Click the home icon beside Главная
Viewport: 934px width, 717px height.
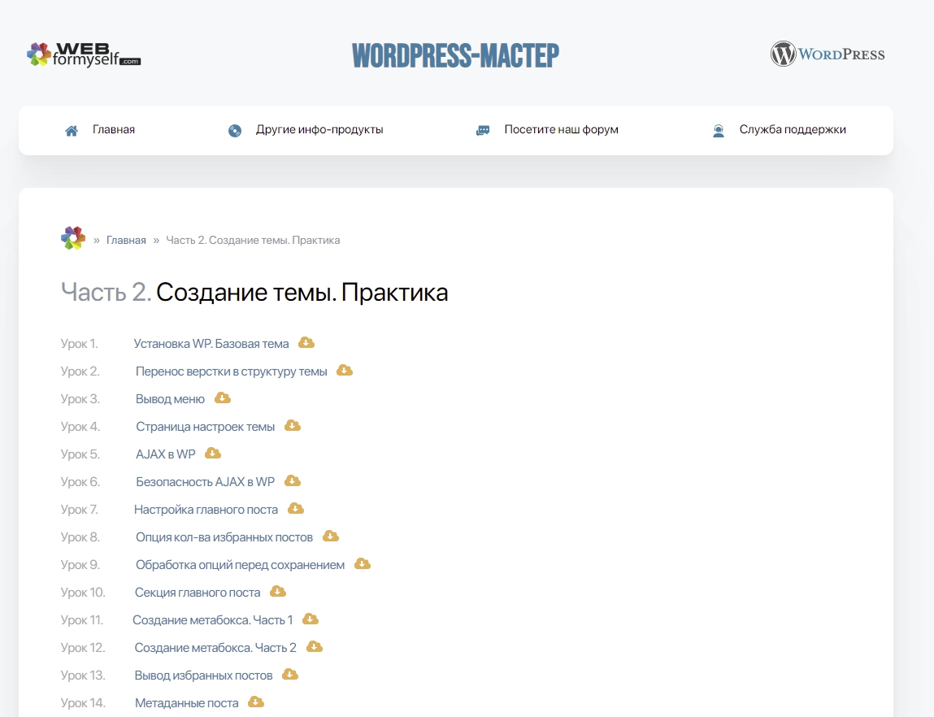click(72, 130)
